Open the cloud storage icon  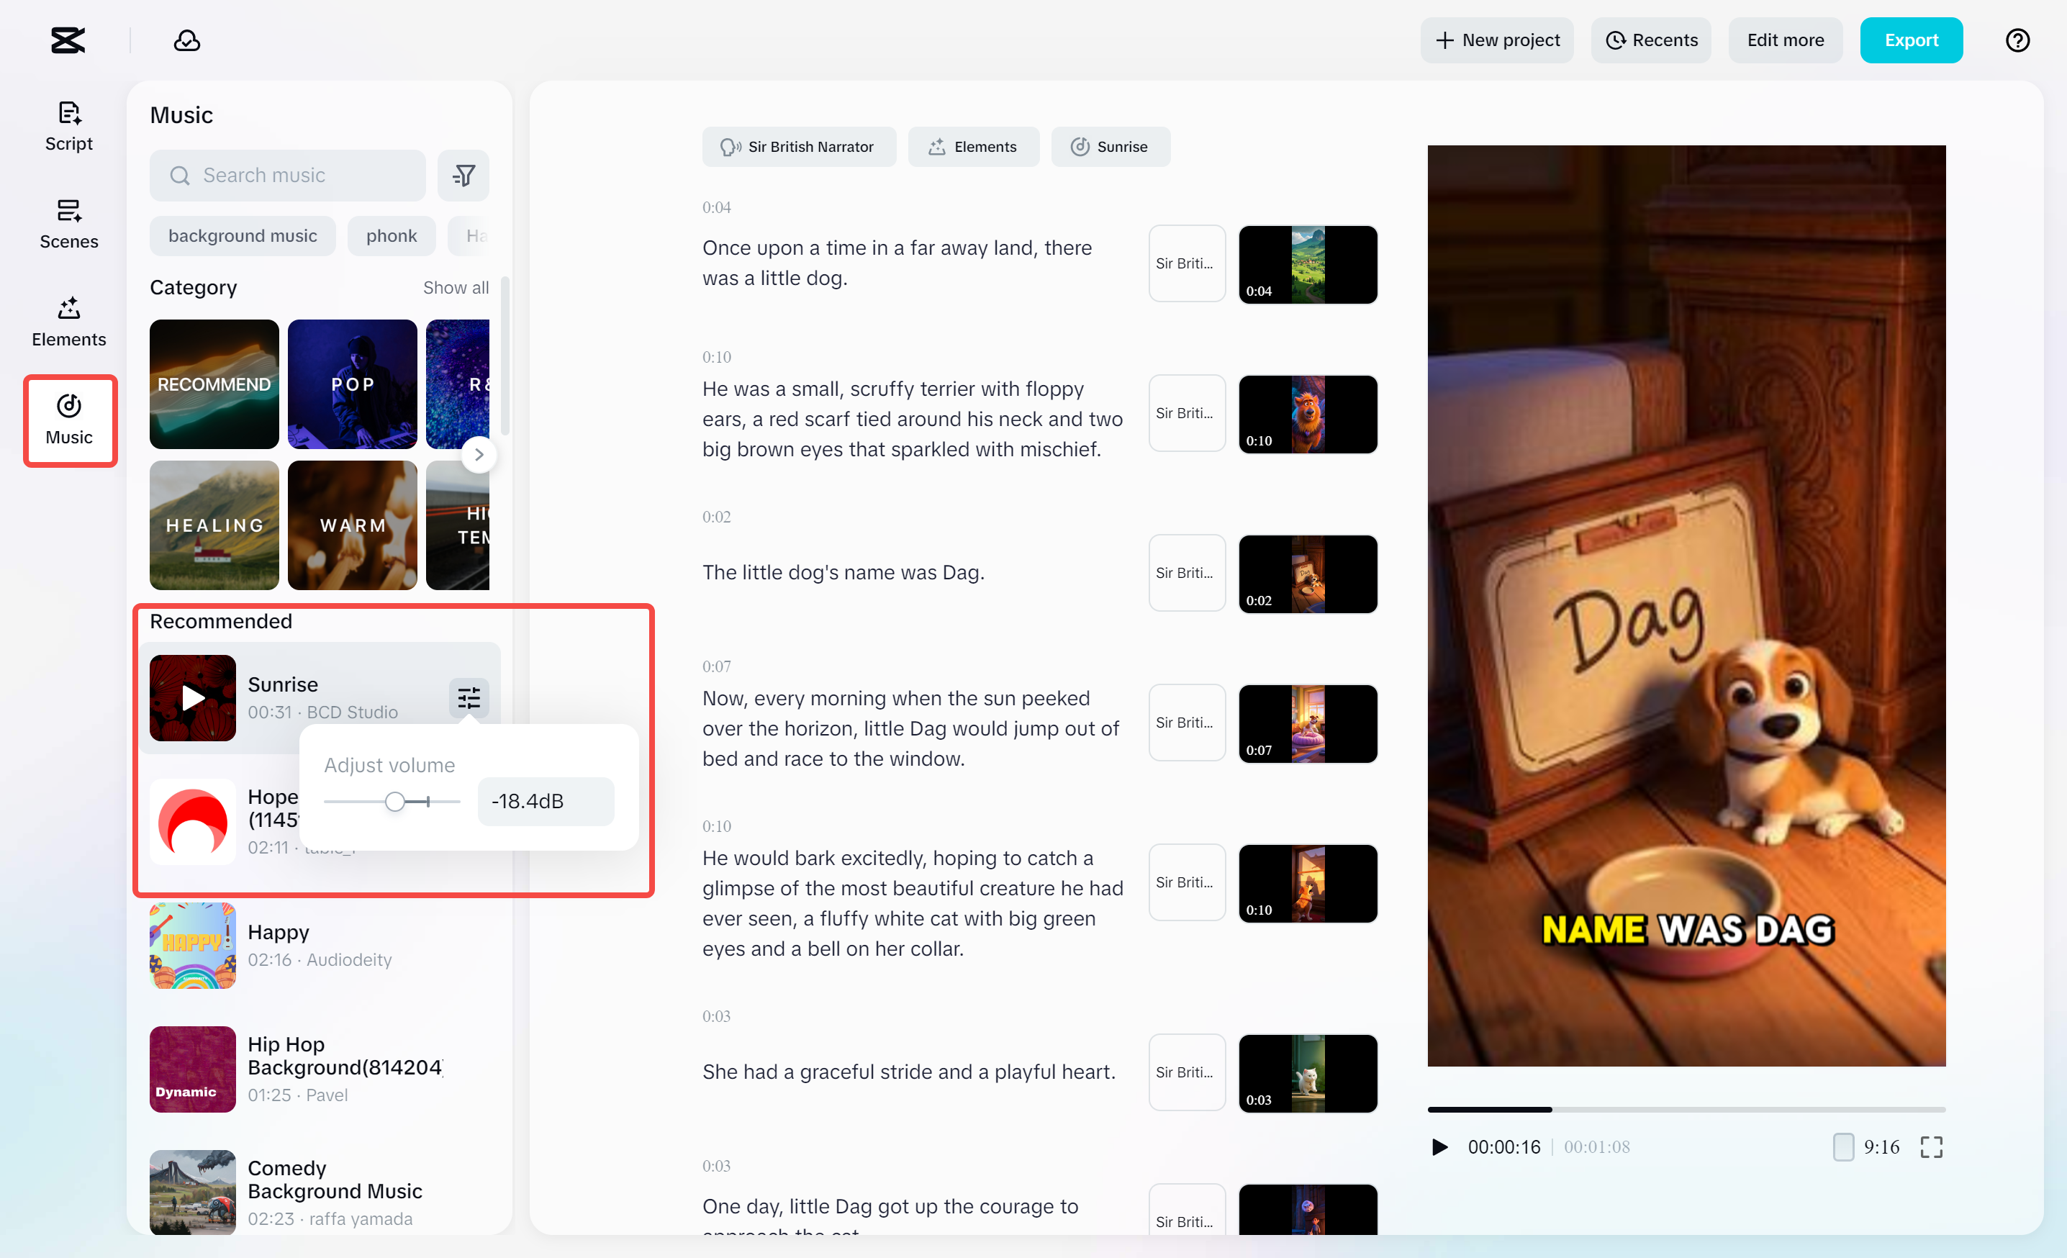(x=186, y=40)
